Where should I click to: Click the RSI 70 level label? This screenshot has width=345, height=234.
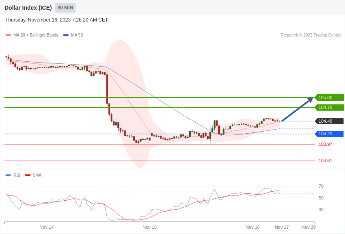point(321,186)
